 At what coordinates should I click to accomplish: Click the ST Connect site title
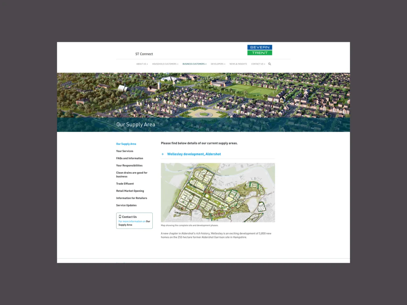point(144,54)
